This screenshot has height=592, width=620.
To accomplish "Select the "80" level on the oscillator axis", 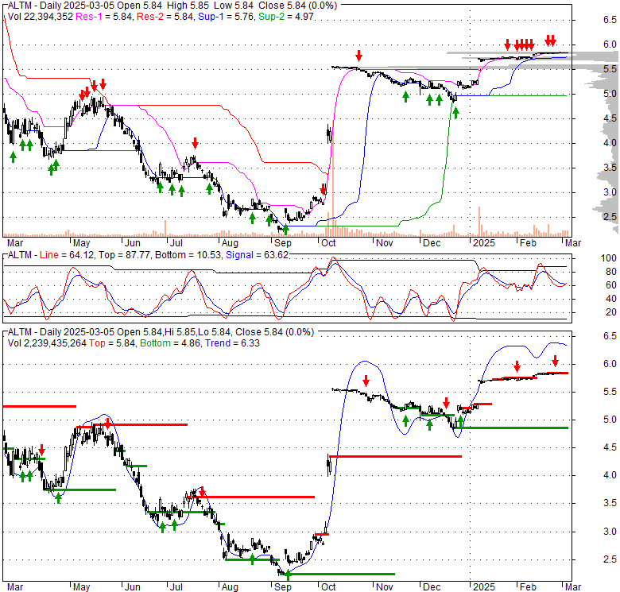I will click(611, 272).
